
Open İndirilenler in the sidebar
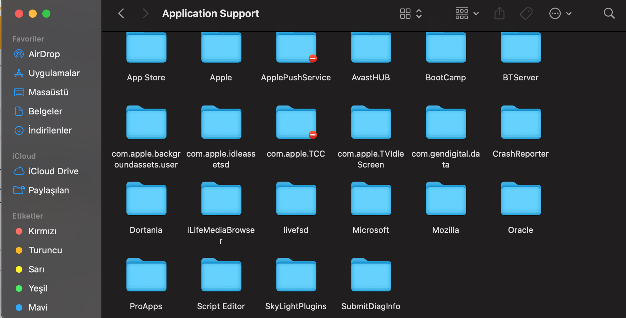click(50, 130)
